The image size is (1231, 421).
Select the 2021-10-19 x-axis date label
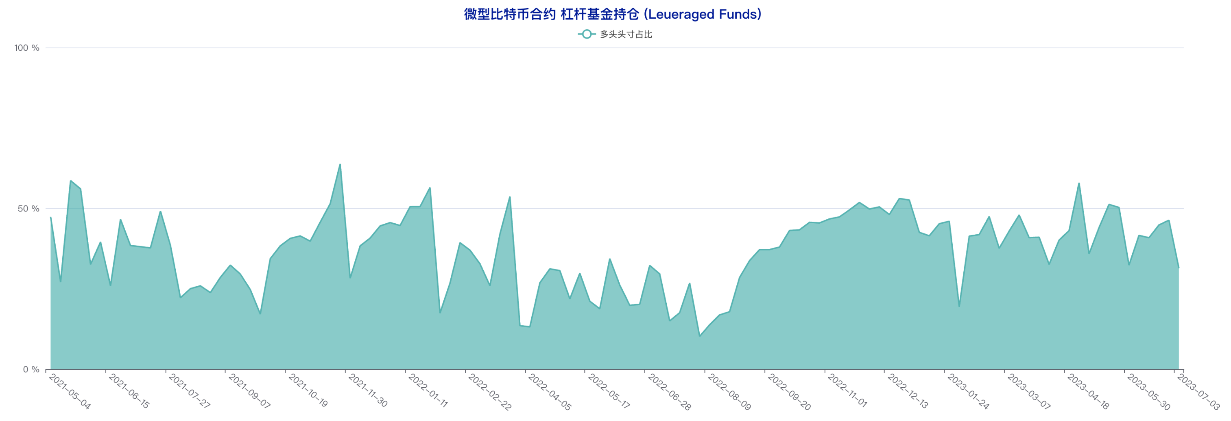[308, 392]
